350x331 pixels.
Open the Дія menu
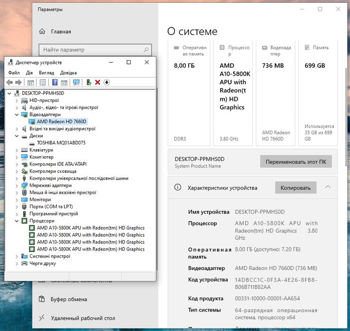pyautogui.click(x=29, y=73)
